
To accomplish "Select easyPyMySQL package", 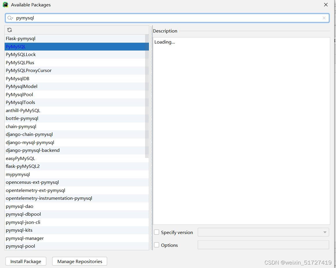I will [x=77, y=159].
